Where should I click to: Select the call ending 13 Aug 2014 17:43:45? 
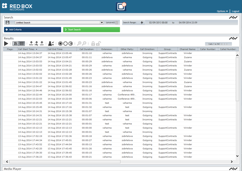(x=119, y=149)
